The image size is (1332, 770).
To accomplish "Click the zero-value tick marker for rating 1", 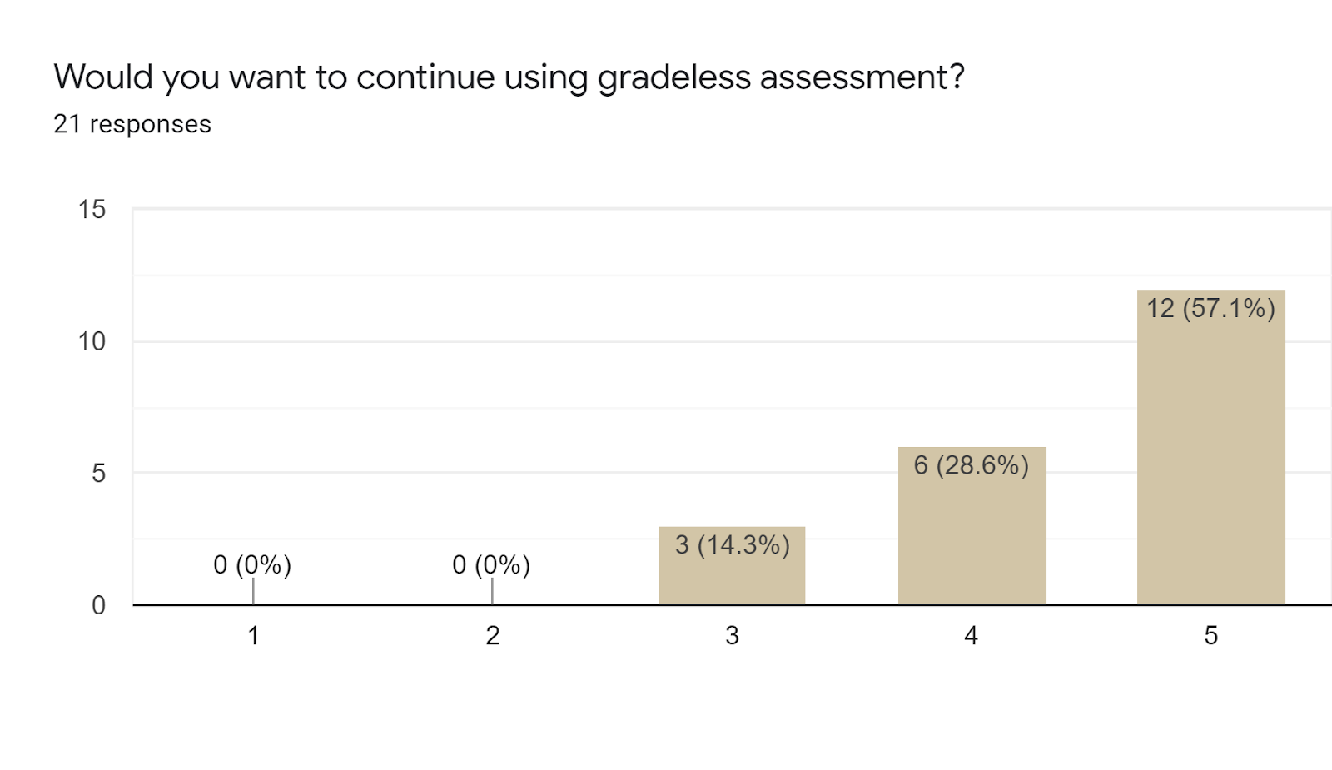I will 253,591.
